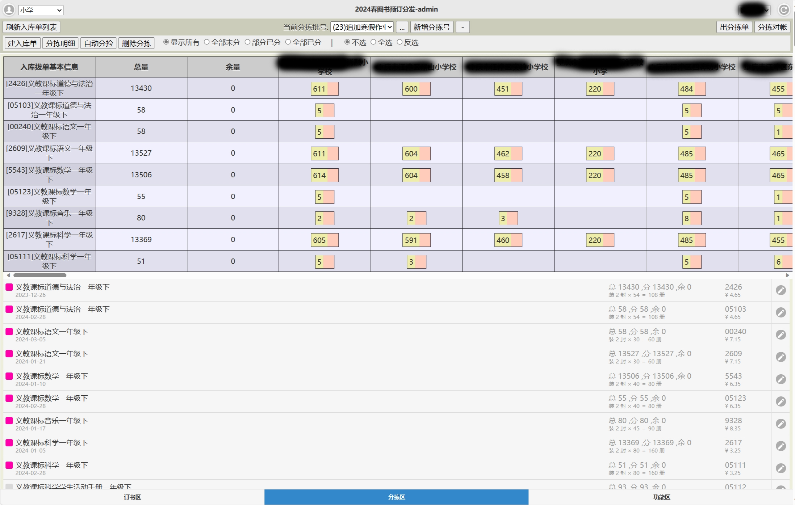The height and width of the screenshot is (505, 795).
Task: Open the 小学 school level dropdown
Action: click(41, 10)
